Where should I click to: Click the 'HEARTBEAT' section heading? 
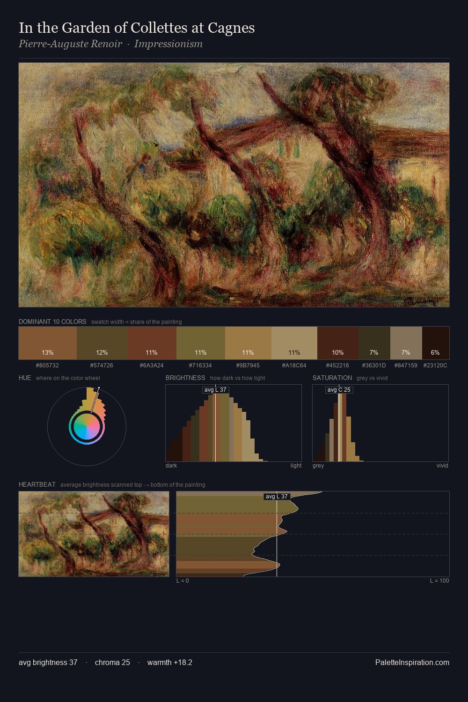click(x=37, y=484)
